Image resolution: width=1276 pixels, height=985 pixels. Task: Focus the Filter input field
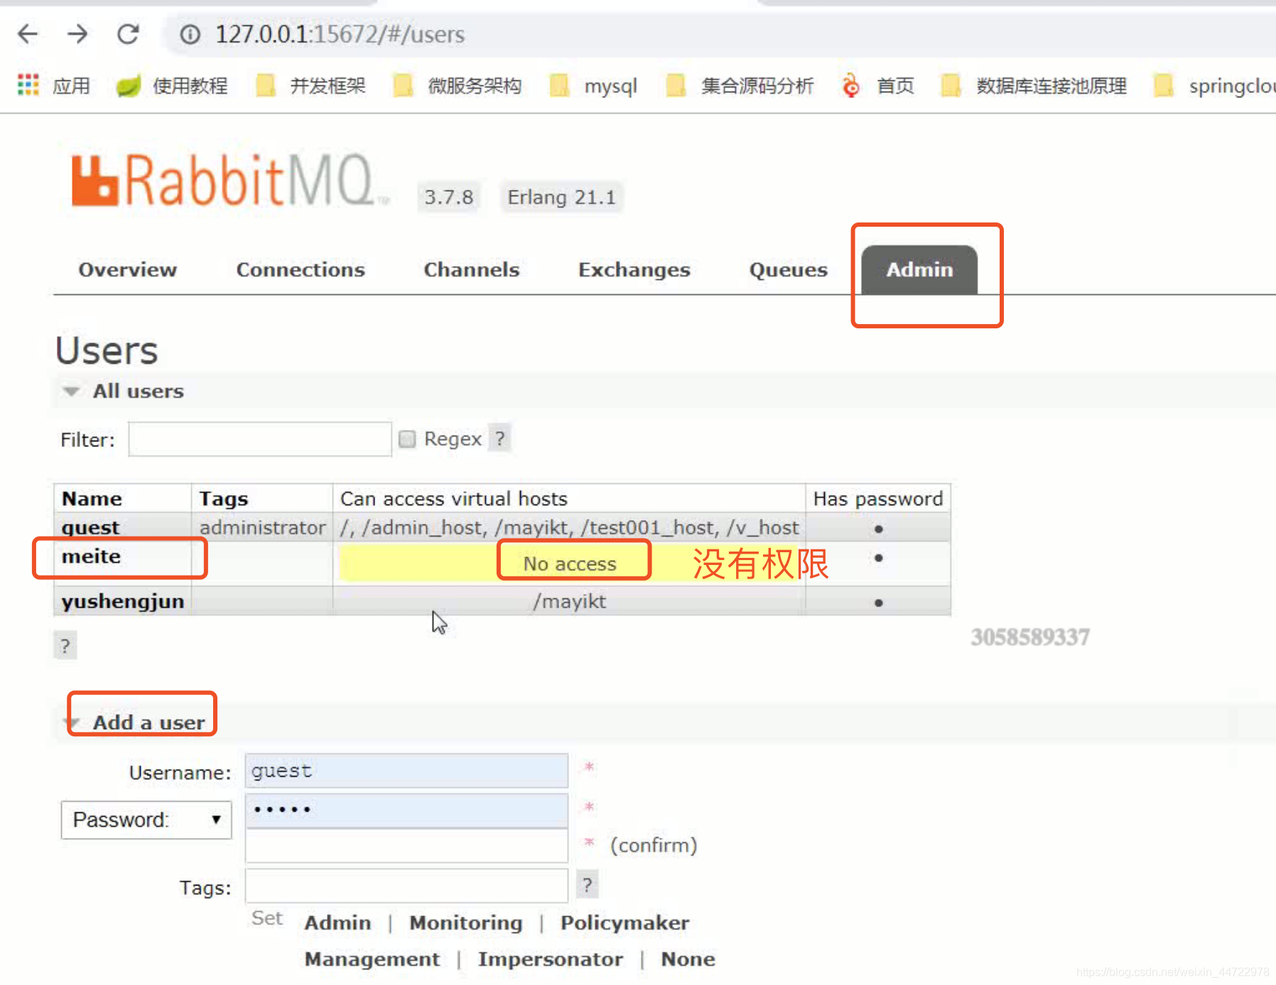coord(259,439)
